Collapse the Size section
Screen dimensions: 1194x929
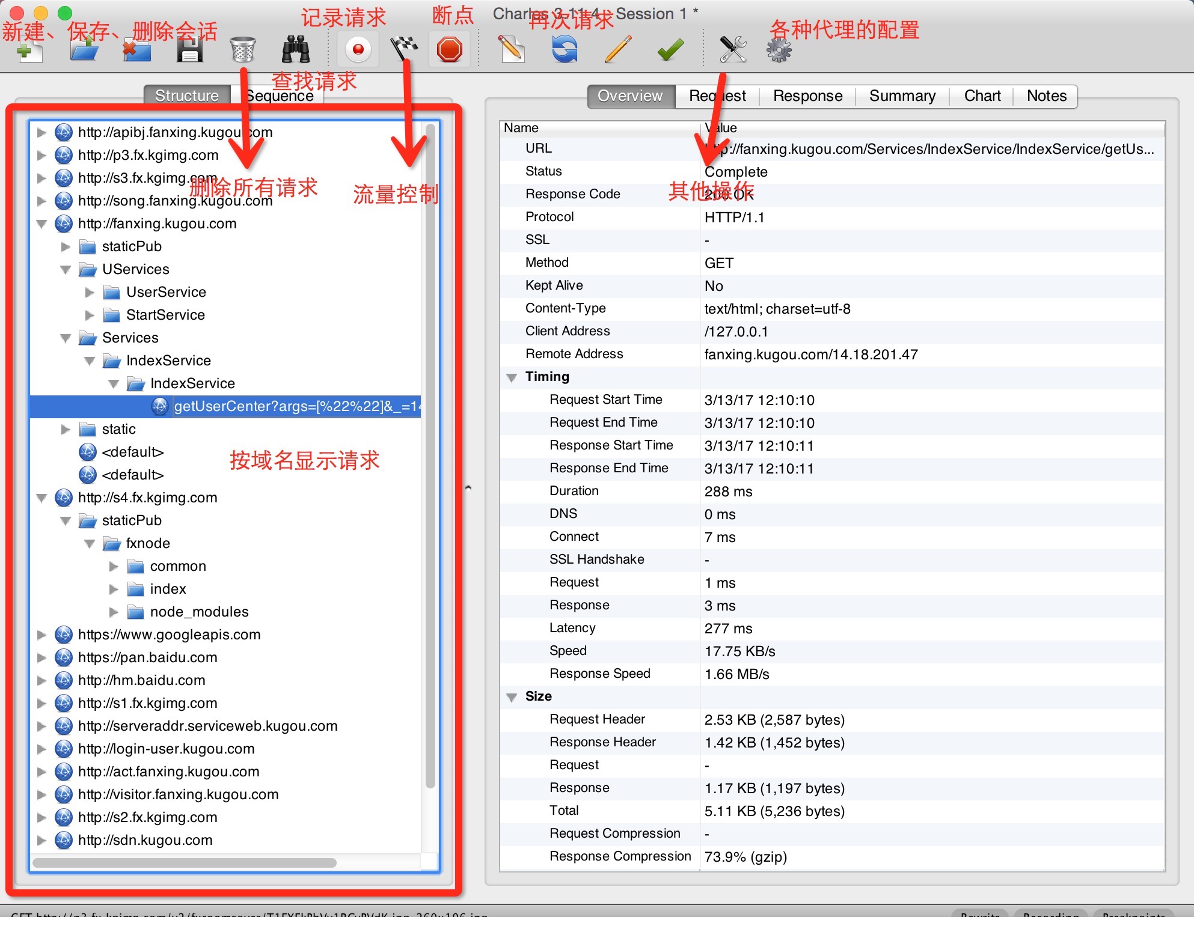pos(512,697)
